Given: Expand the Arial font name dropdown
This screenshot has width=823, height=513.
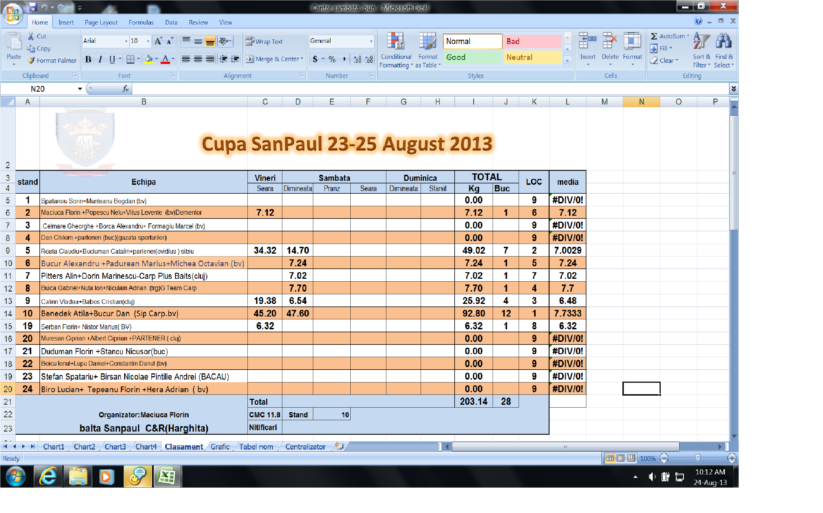Looking at the screenshot, I should [126, 41].
